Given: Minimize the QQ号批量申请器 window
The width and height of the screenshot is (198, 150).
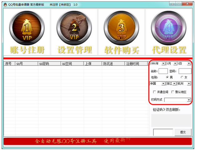Looking at the screenshot, I should [x=173, y=4].
